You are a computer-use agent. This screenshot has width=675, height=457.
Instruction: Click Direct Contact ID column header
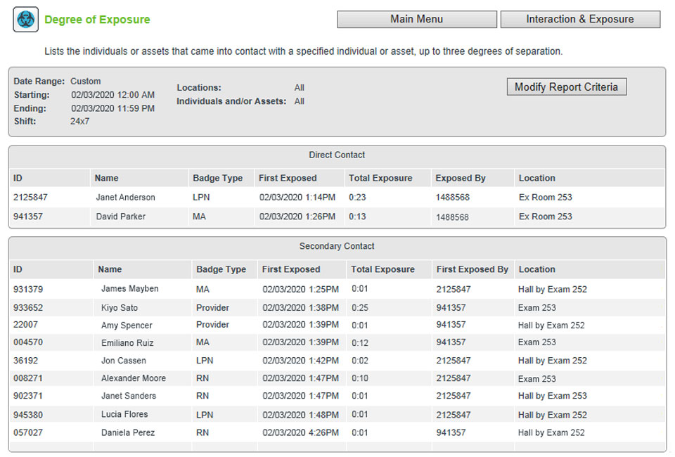click(18, 179)
